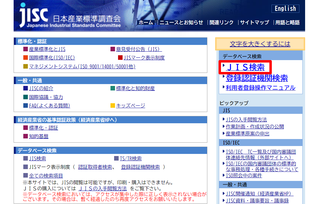Open サイトマップ navigation item

point(254,22)
